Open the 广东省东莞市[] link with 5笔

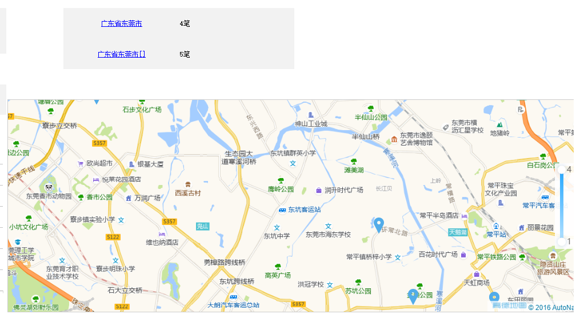(x=121, y=54)
